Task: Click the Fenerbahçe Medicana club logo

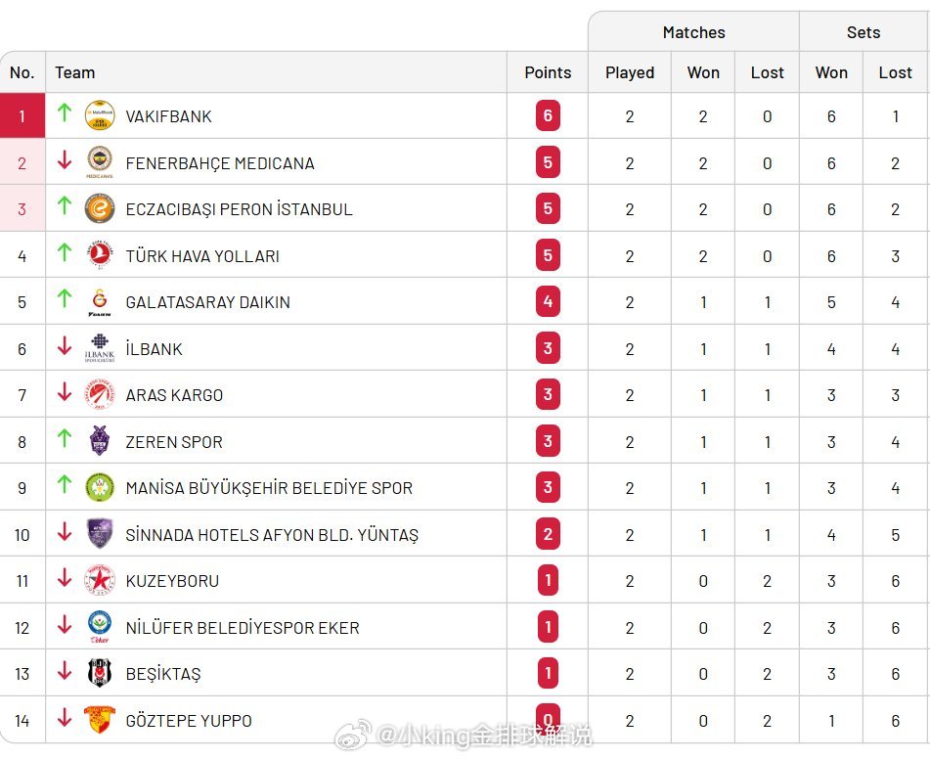Action: [x=100, y=162]
